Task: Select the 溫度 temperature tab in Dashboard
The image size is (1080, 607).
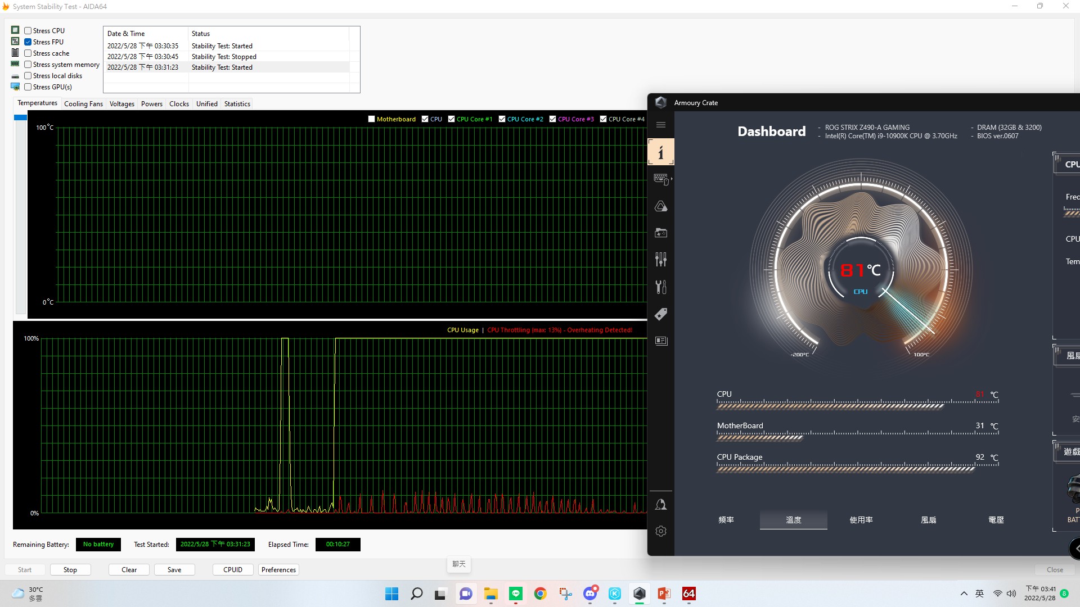Action: (794, 520)
